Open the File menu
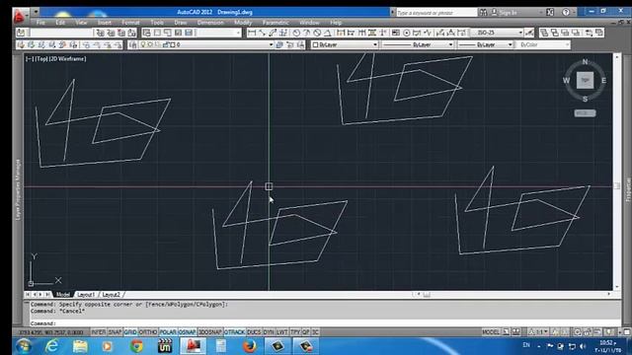Image resolution: width=632 pixels, height=355 pixels. (x=40, y=23)
